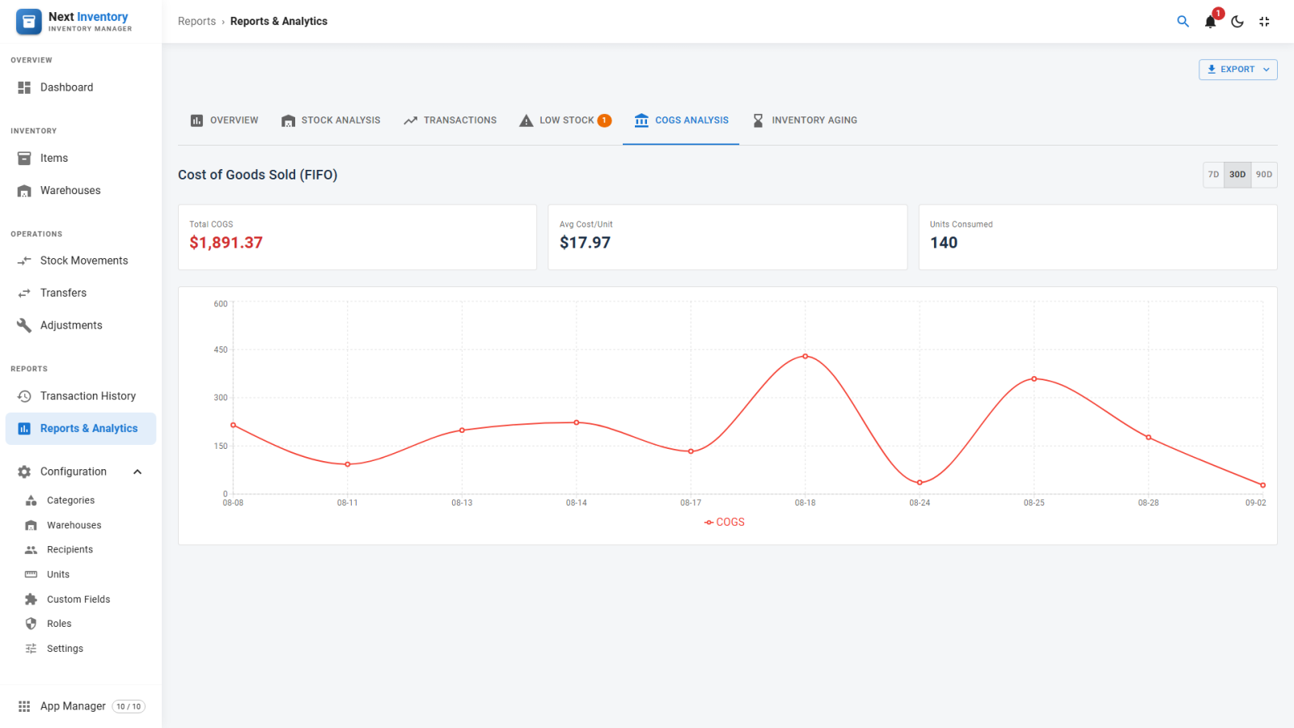The height and width of the screenshot is (728, 1294).
Task: Click the Settings sliders icon
Action: pyautogui.click(x=31, y=649)
